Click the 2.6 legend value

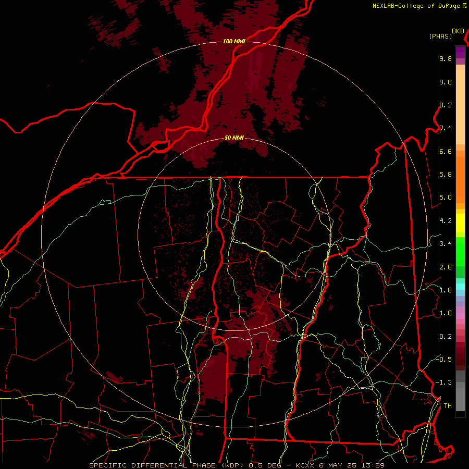446,267
